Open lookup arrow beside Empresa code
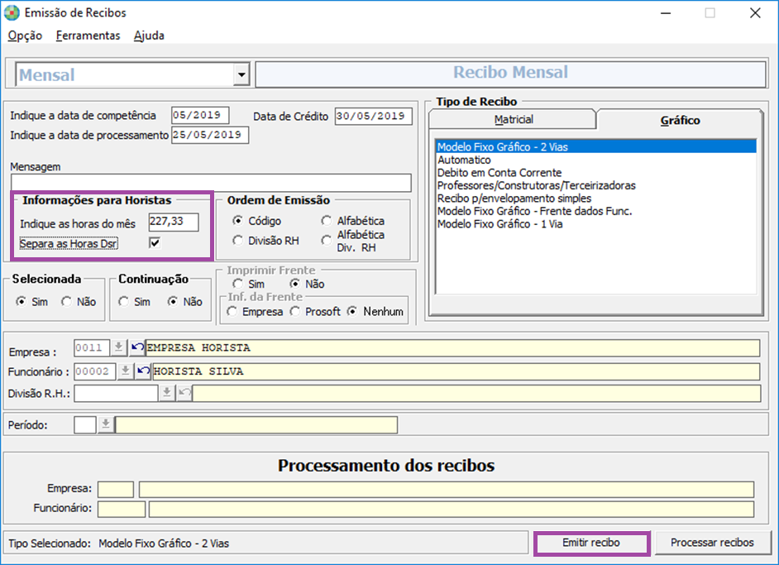The width and height of the screenshot is (779, 565). pyautogui.click(x=118, y=347)
